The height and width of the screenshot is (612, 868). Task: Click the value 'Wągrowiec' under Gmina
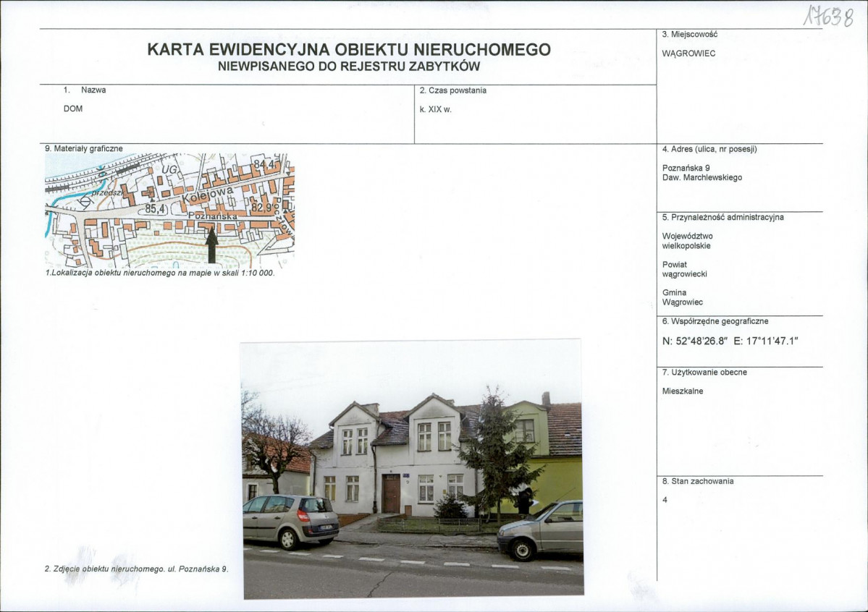pos(683,302)
